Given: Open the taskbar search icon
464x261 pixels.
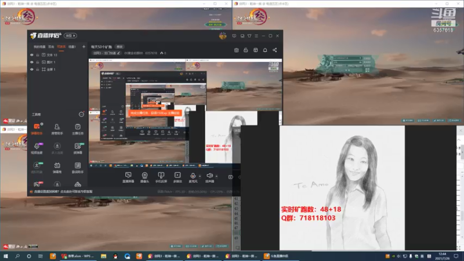Looking at the screenshot, I should [x=17, y=256].
